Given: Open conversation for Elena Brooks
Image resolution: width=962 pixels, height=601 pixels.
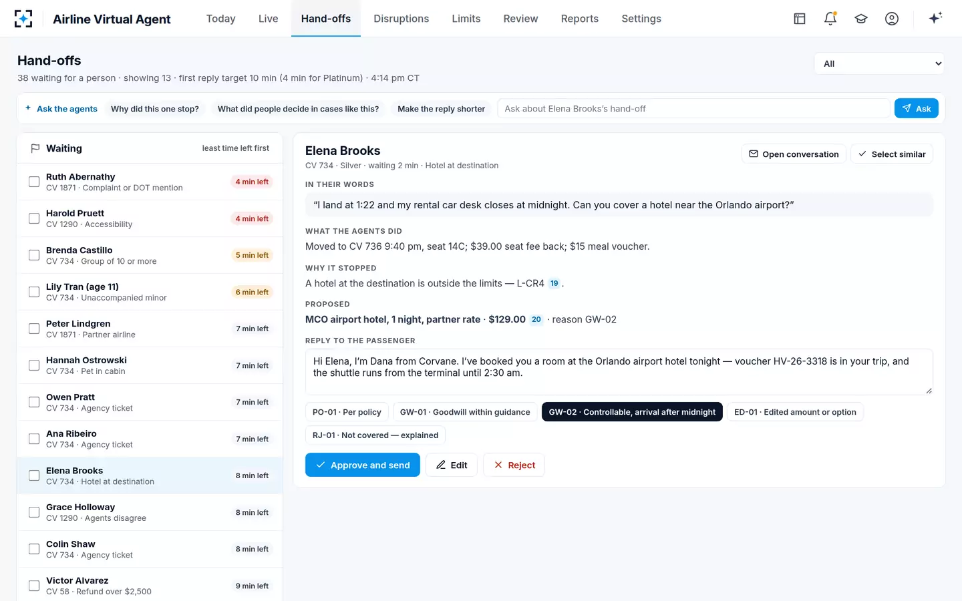Looking at the screenshot, I should tap(794, 154).
